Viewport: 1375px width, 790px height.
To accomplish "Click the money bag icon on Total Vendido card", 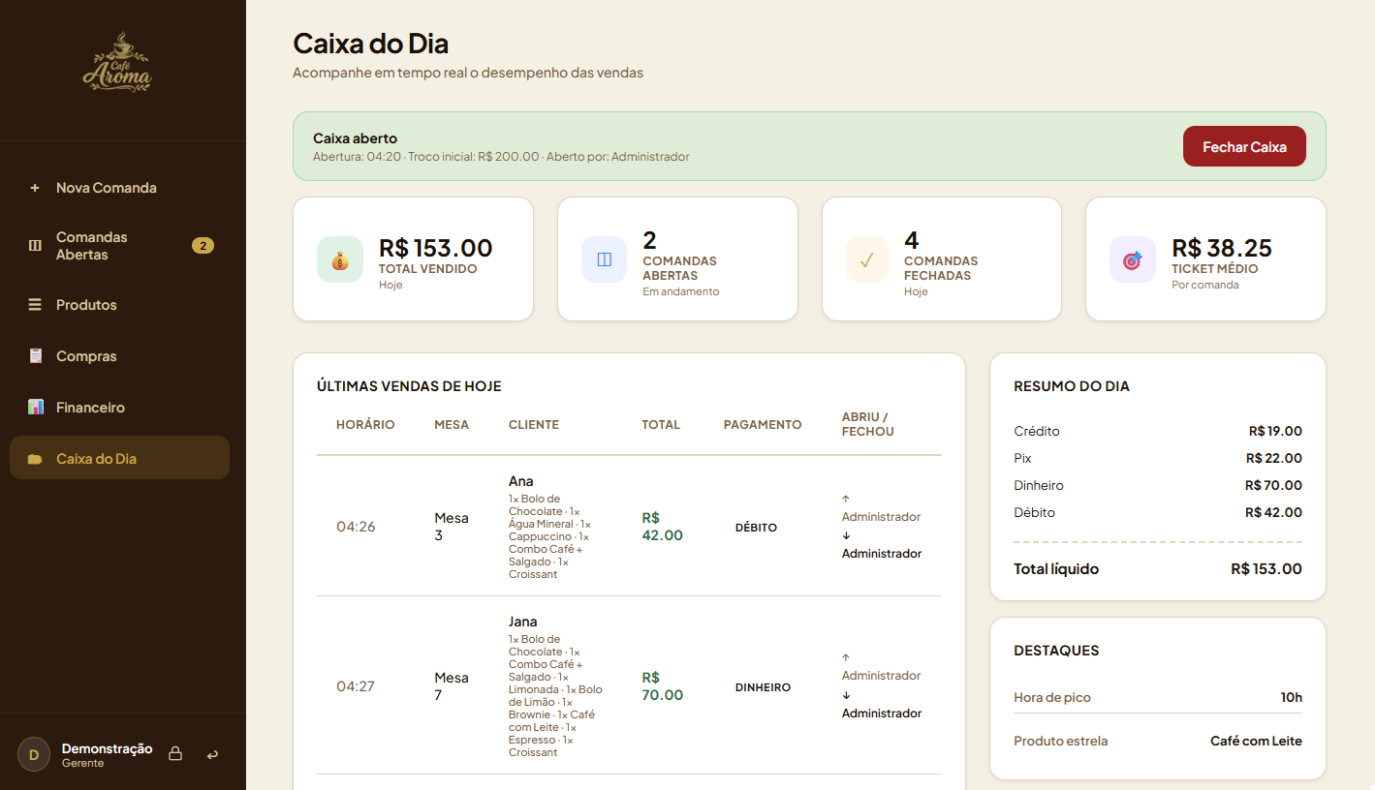I will click(x=340, y=259).
